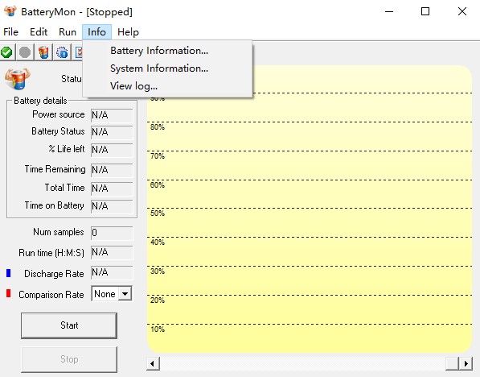
Task: Click the Time Remaining value field
Action: 112,170
